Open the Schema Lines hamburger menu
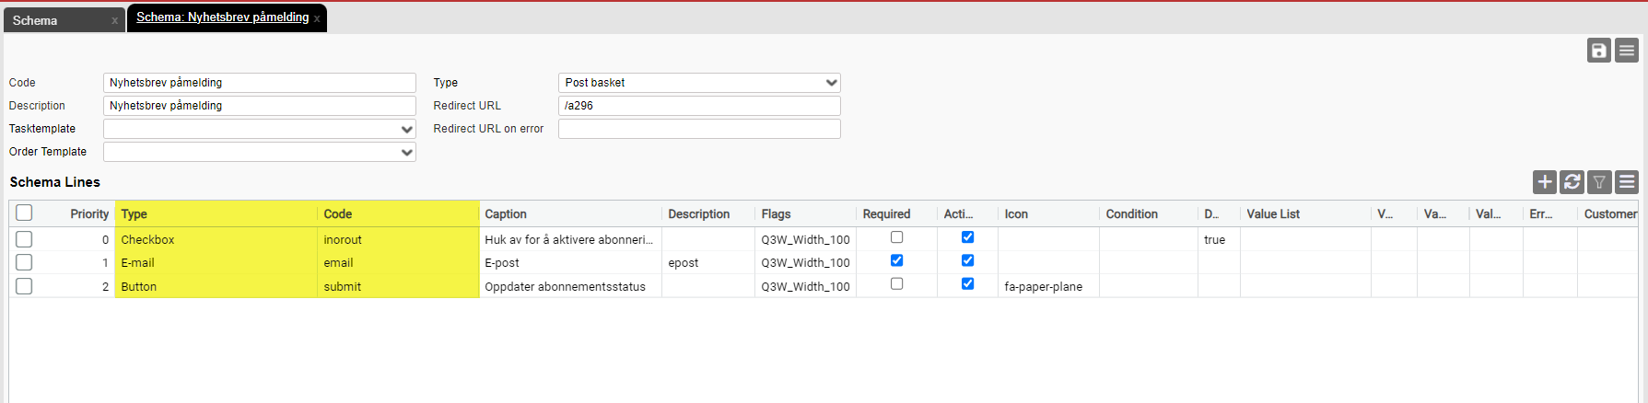Screen dimensions: 1648x403 1627,182
